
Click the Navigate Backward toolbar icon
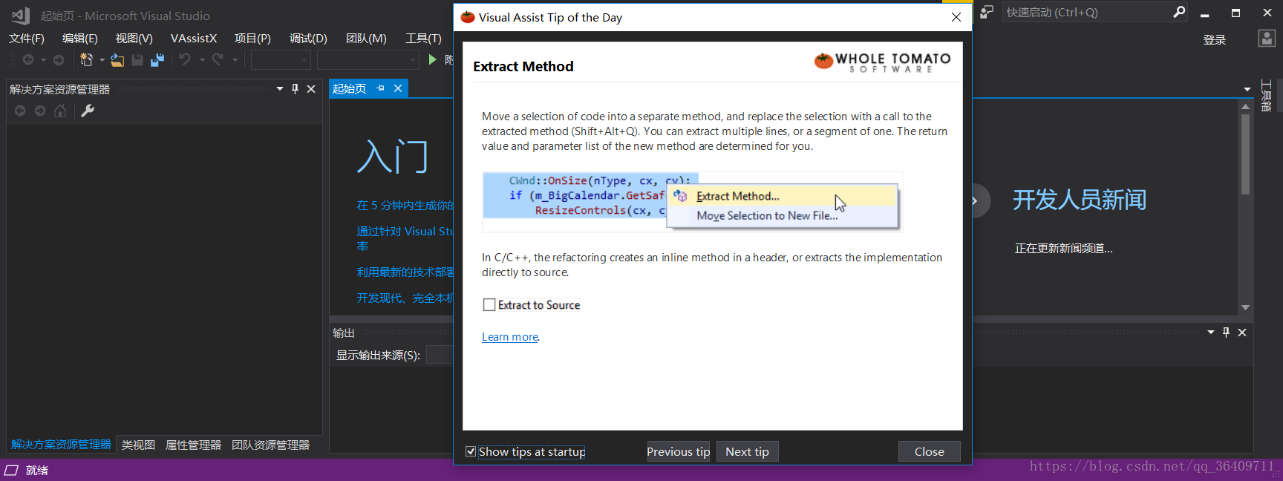(x=28, y=60)
